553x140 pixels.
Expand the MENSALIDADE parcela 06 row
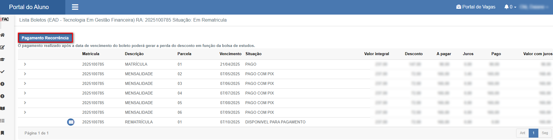pyautogui.click(x=25, y=112)
